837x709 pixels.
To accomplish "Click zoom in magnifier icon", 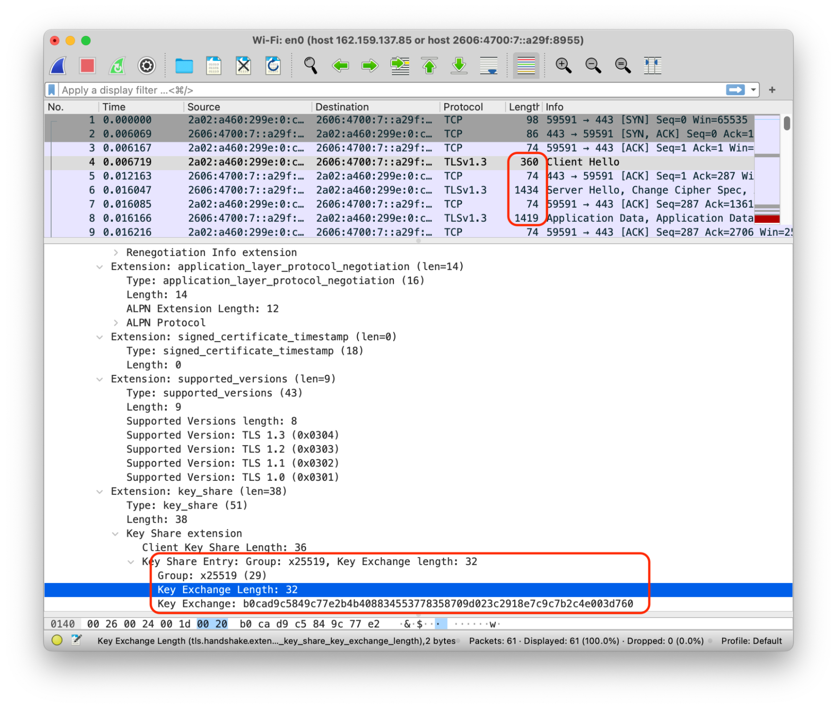I will tap(563, 66).
